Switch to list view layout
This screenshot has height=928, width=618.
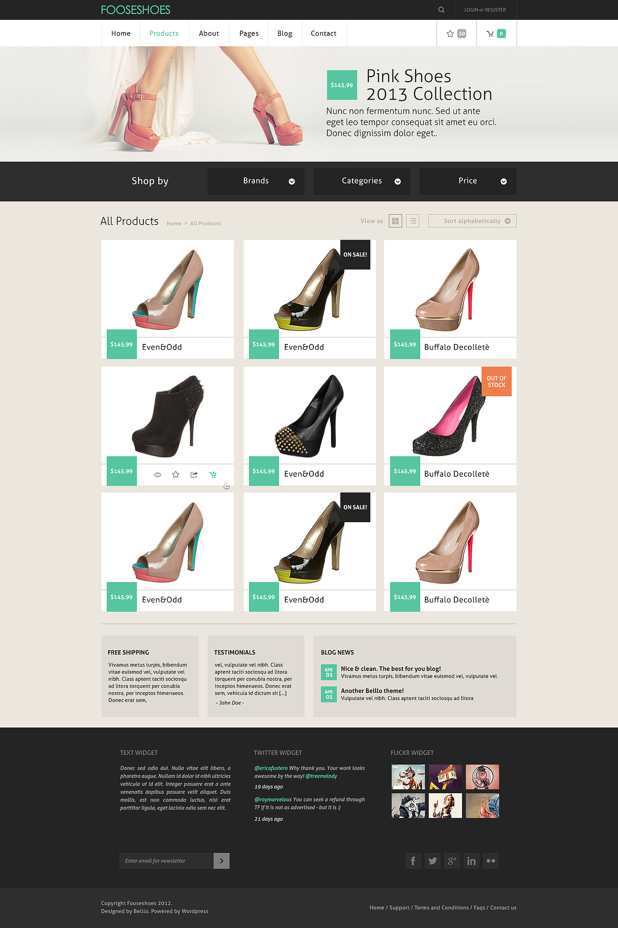pyautogui.click(x=413, y=221)
